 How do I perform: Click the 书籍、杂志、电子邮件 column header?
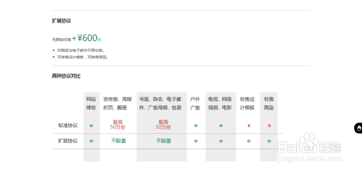click(160, 104)
